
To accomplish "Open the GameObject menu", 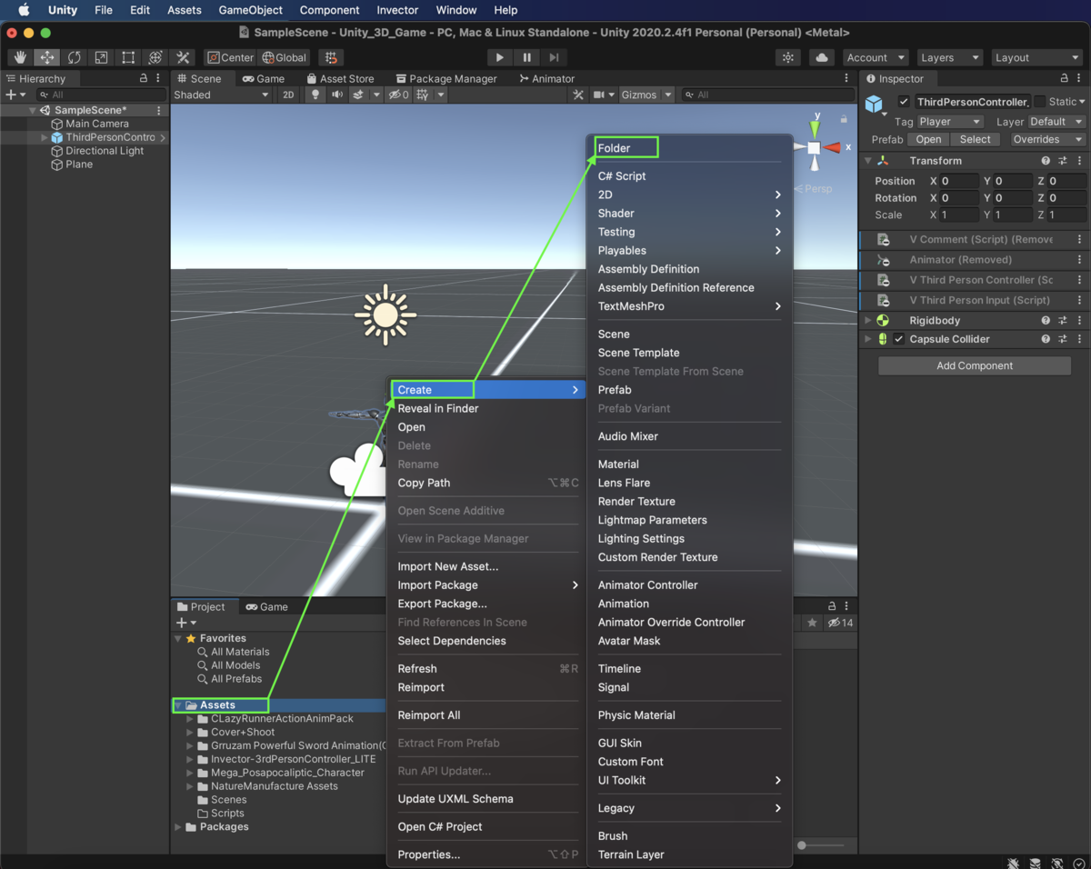I will (x=250, y=10).
